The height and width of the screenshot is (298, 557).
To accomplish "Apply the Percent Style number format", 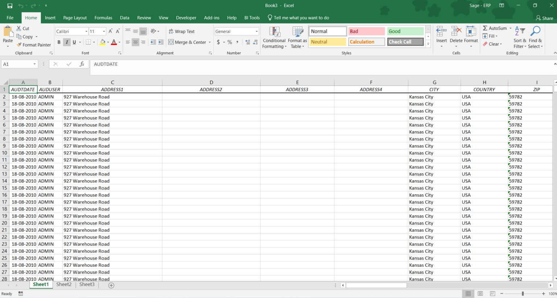I will click(x=229, y=42).
